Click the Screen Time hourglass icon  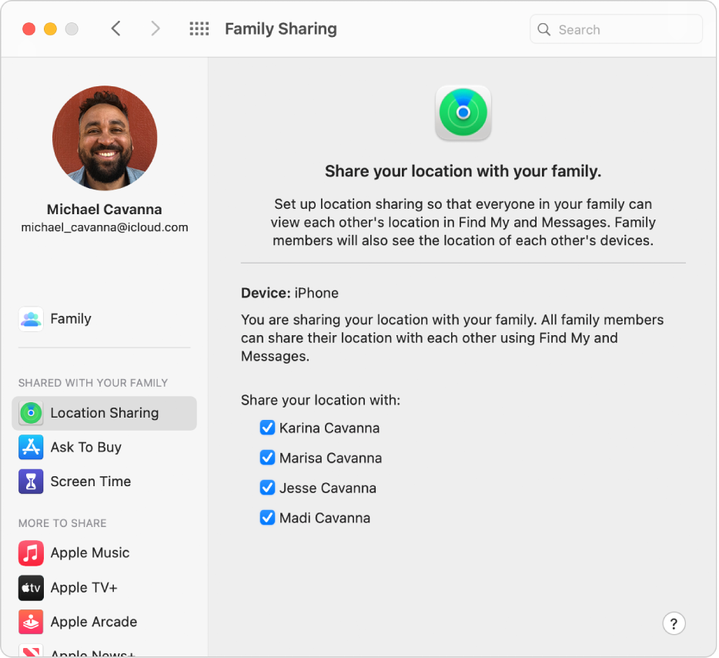click(31, 482)
